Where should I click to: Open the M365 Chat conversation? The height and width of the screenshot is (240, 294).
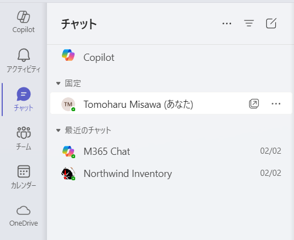pyautogui.click(x=171, y=151)
